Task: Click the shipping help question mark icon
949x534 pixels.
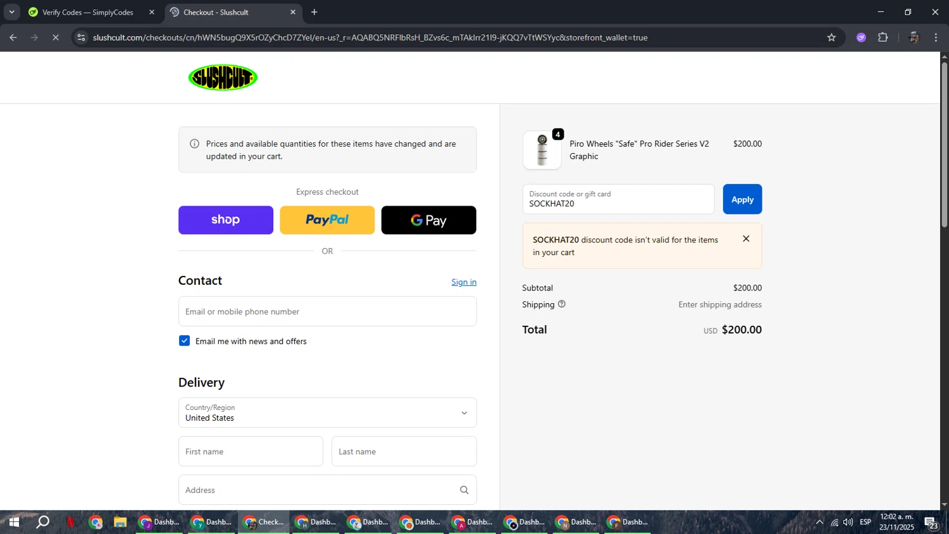Action: point(561,304)
